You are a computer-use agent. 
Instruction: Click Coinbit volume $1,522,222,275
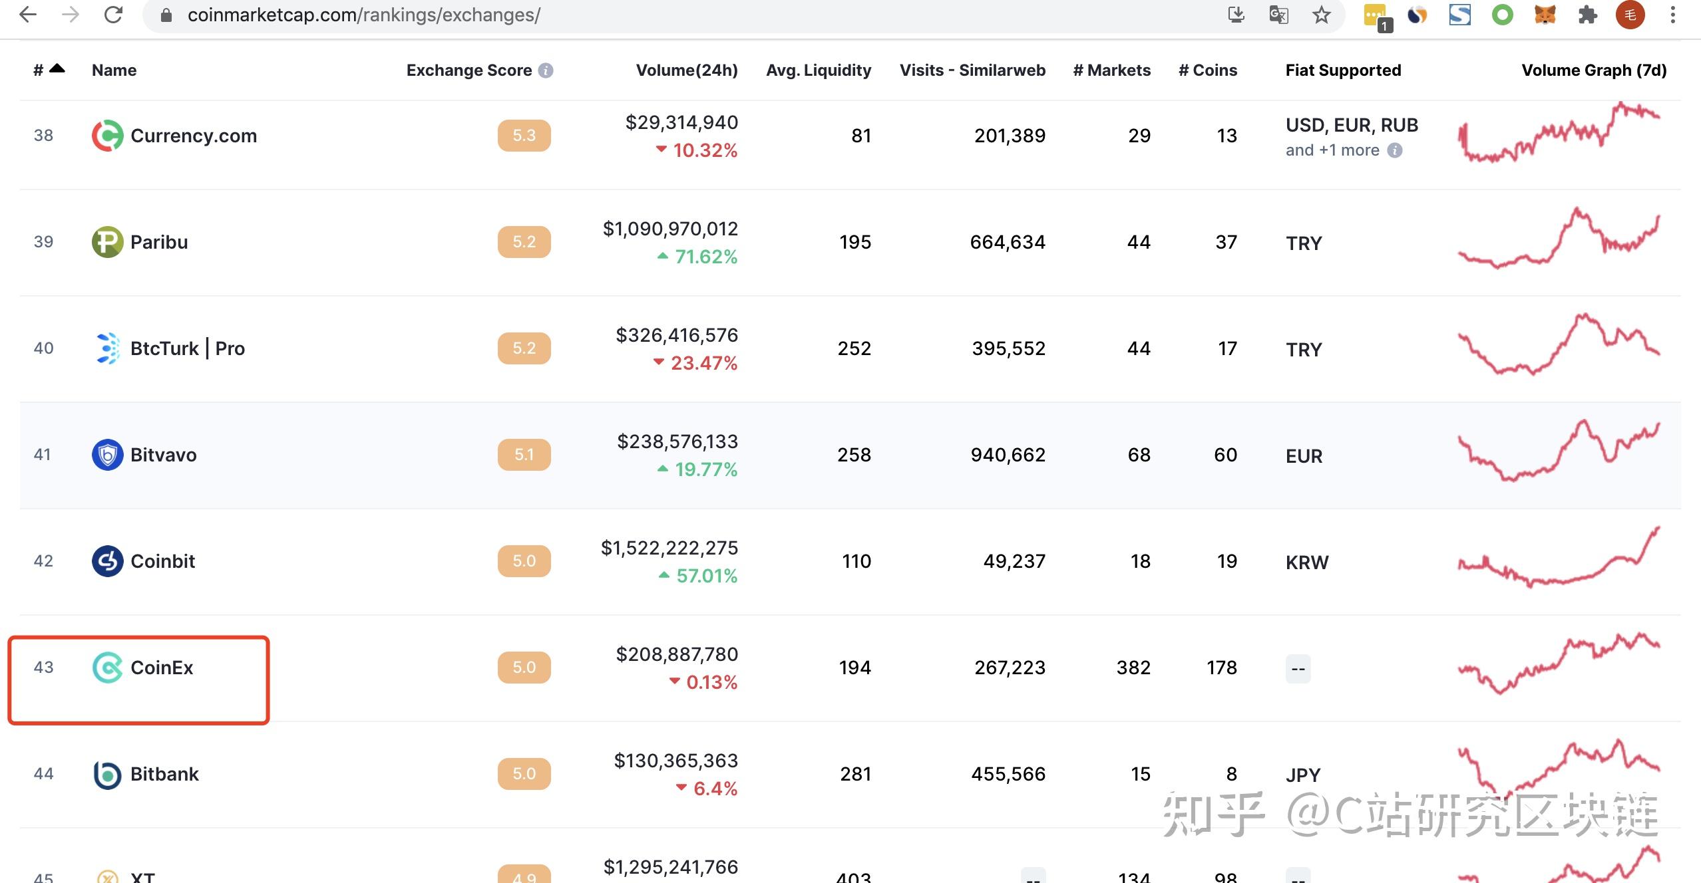pos(669,548)
